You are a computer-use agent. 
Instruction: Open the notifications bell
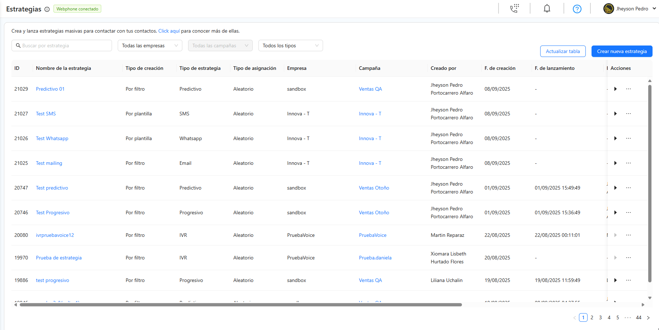[547, 9]
